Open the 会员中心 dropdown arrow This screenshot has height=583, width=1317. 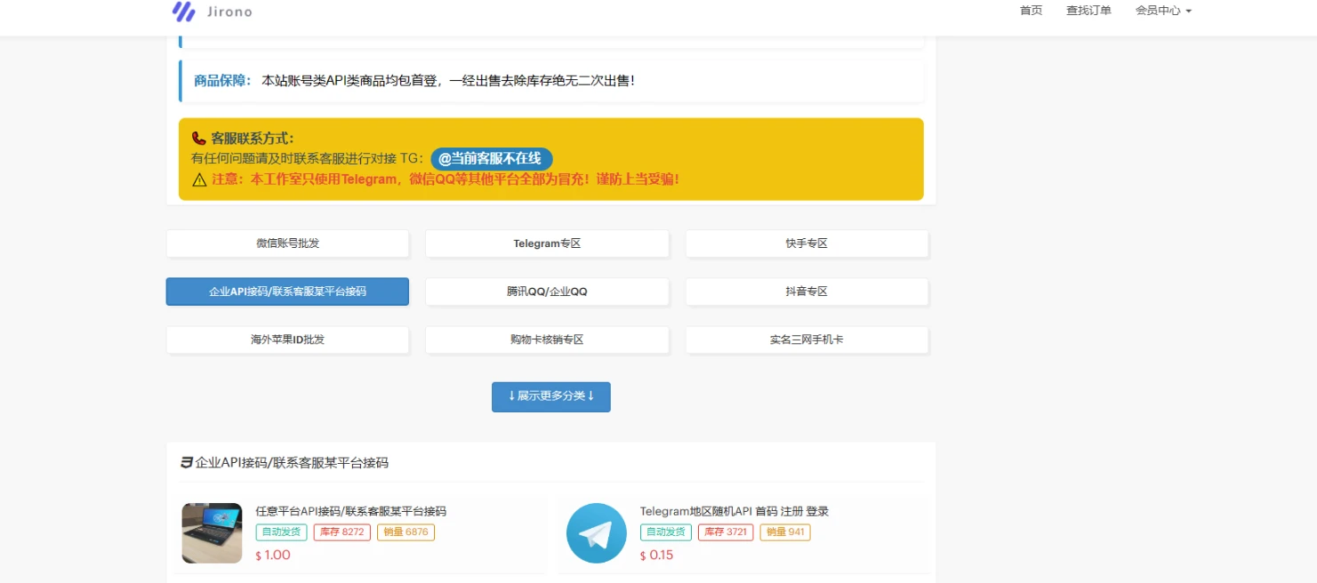[x=1188, y=11]
